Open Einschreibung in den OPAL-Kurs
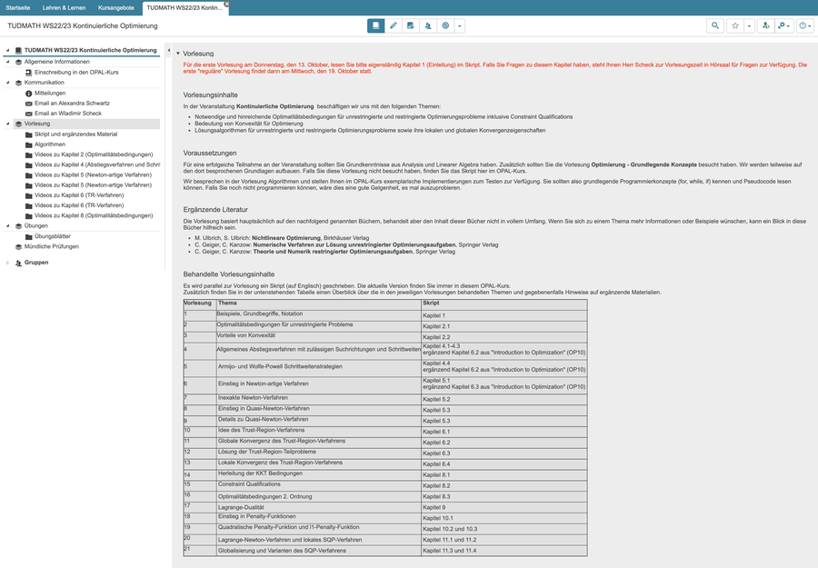 [76, 72]
